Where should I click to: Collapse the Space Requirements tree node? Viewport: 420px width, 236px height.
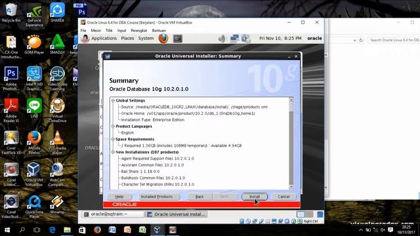click(x=113, y=139)
